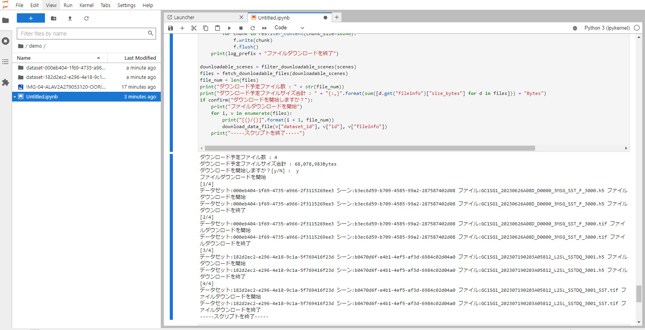The image size is (645, 330).
Task: Click the 68,078,983Bytes output text
Action: (x=316, y=164)
